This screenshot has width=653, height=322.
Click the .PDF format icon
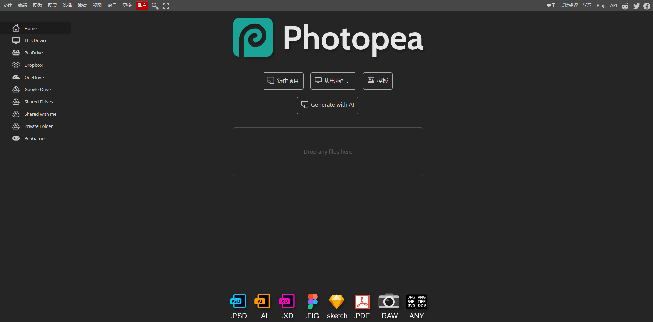click(x=362, y=302)
